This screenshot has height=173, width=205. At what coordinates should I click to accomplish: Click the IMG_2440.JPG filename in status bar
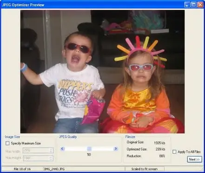pyautogui.click(x=54, y=169)
